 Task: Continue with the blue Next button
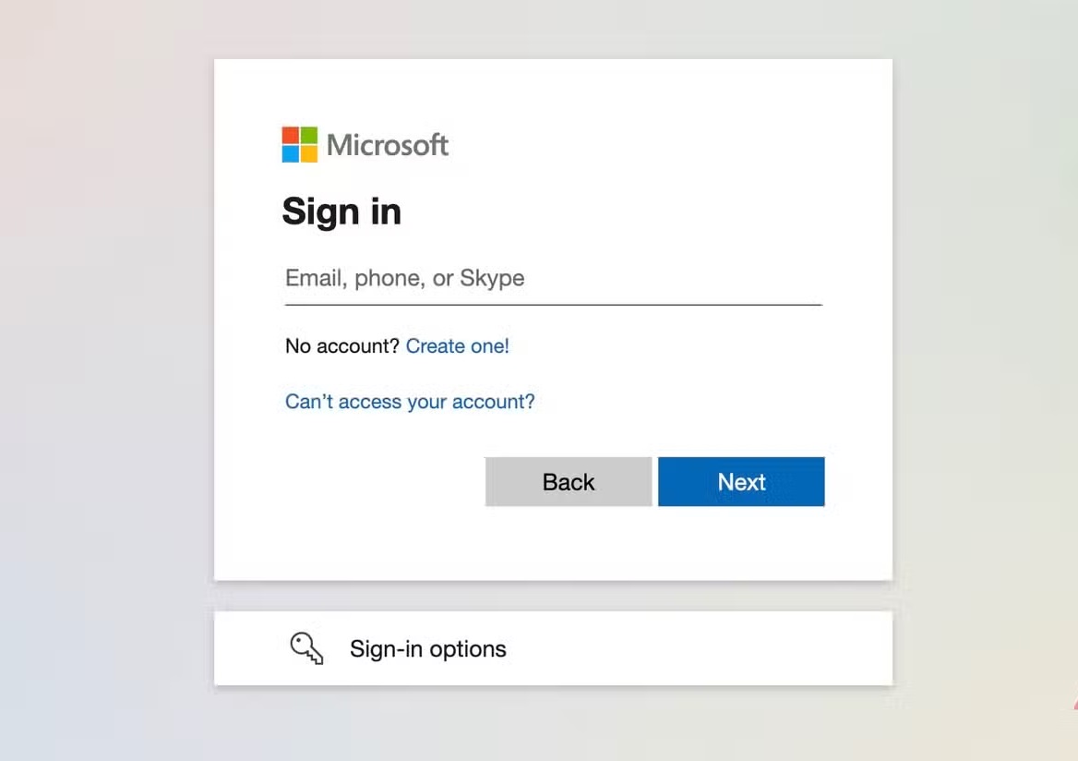(x=741, y=482)
